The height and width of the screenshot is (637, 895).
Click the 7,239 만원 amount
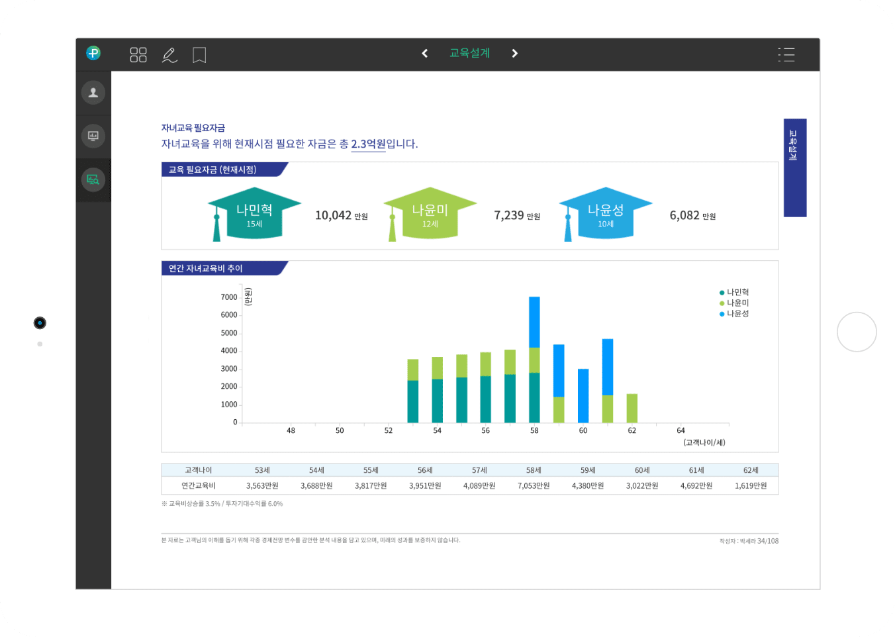point(517,215)
